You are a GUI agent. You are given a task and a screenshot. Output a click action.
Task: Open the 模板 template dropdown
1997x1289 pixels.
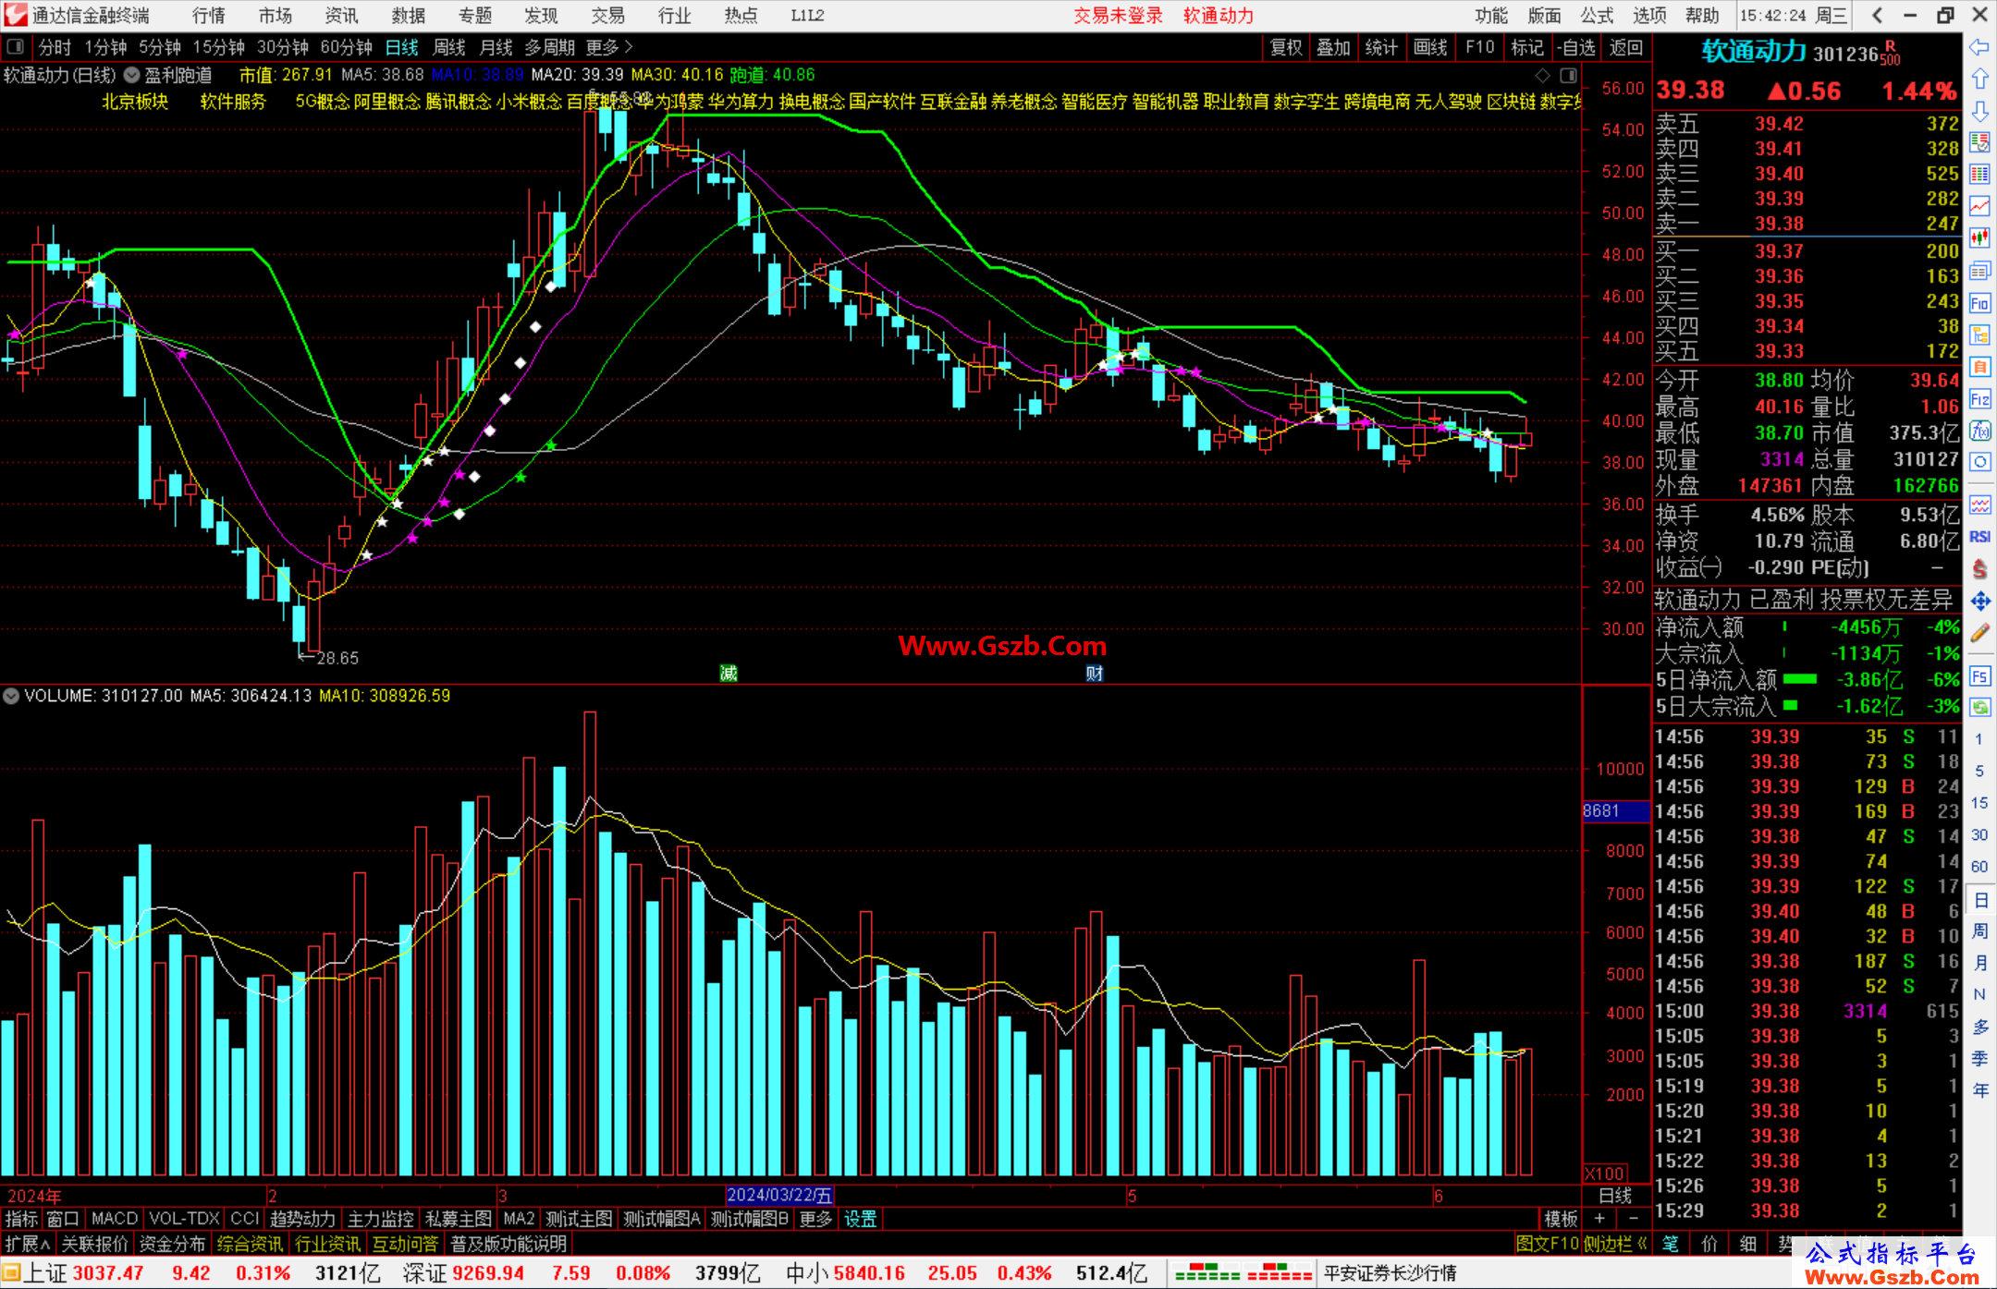coord(1561,1219)
